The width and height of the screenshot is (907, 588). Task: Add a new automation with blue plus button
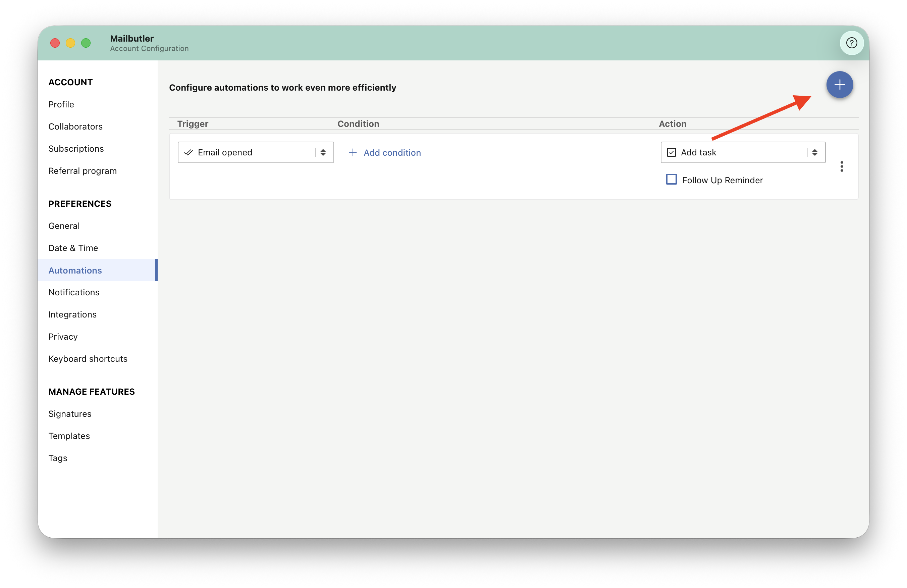coord(839,85)
